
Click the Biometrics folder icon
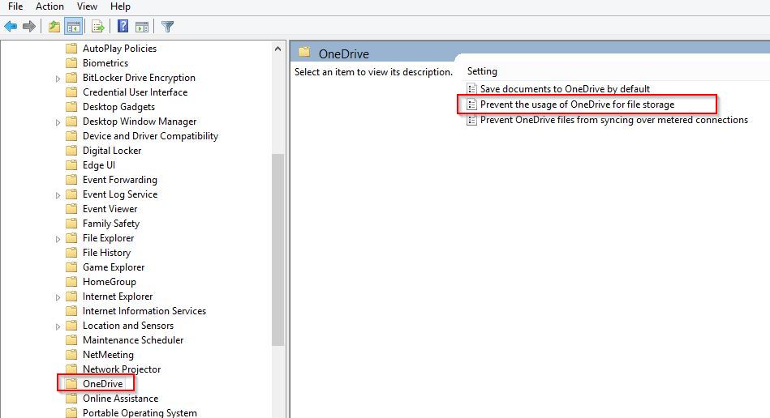tap(71, 63)
